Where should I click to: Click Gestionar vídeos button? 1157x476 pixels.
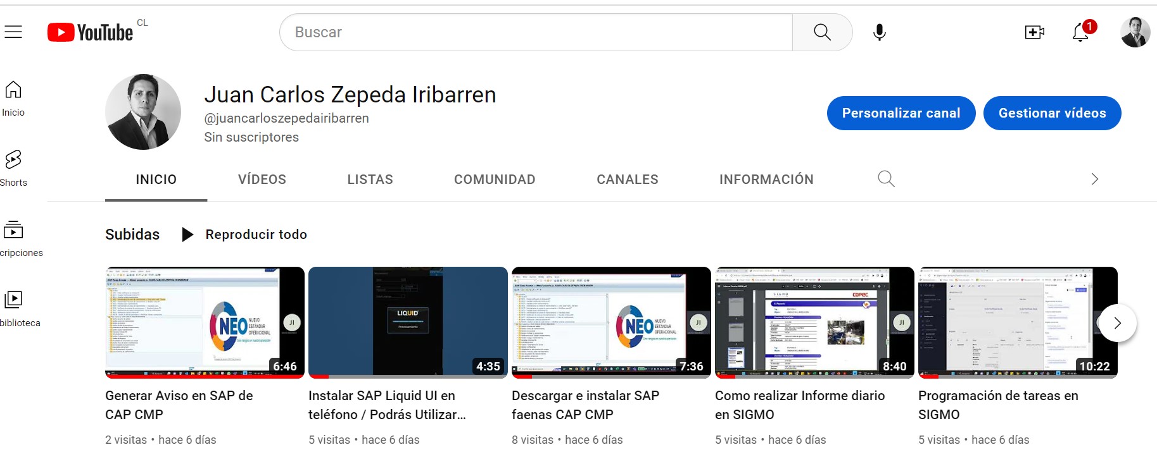pos(1052,113)
